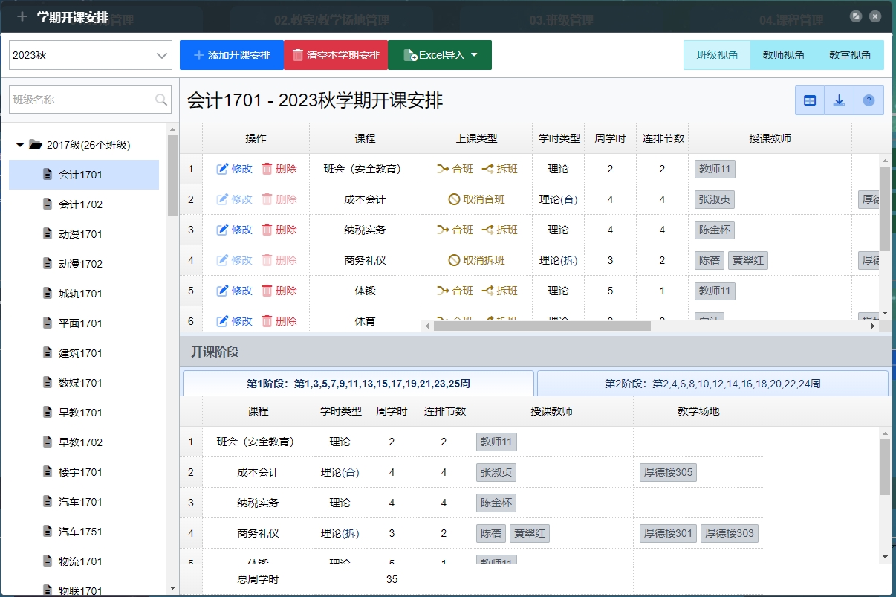Click the trash icon for 体锻 row
Viewport: 896px width, 597px height.
(x=267, y=291)
